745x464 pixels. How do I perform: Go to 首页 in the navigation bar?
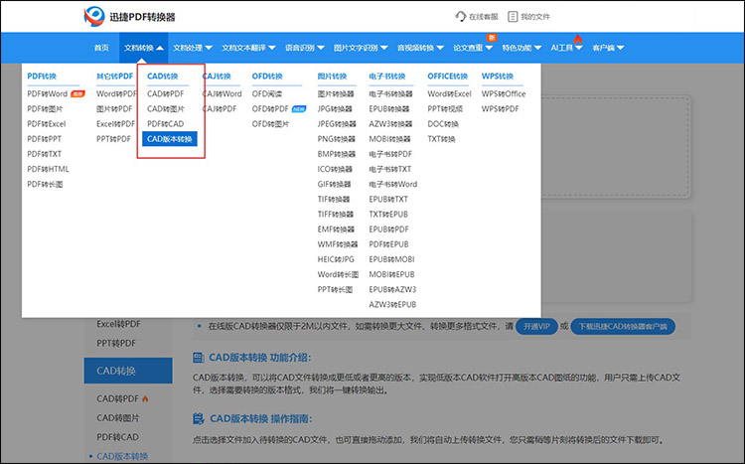tap(101, 48)
